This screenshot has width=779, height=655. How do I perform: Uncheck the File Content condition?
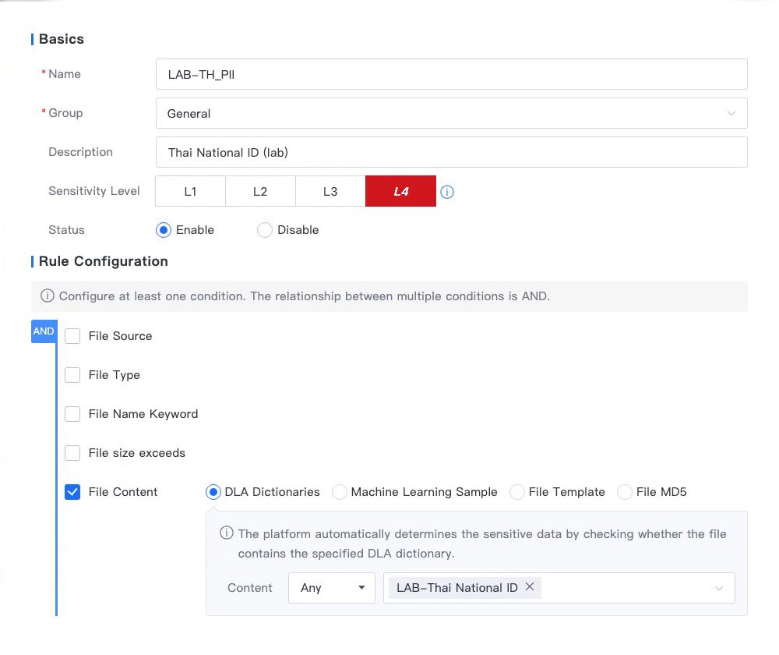pyautogui.click(x=72, y=492)
